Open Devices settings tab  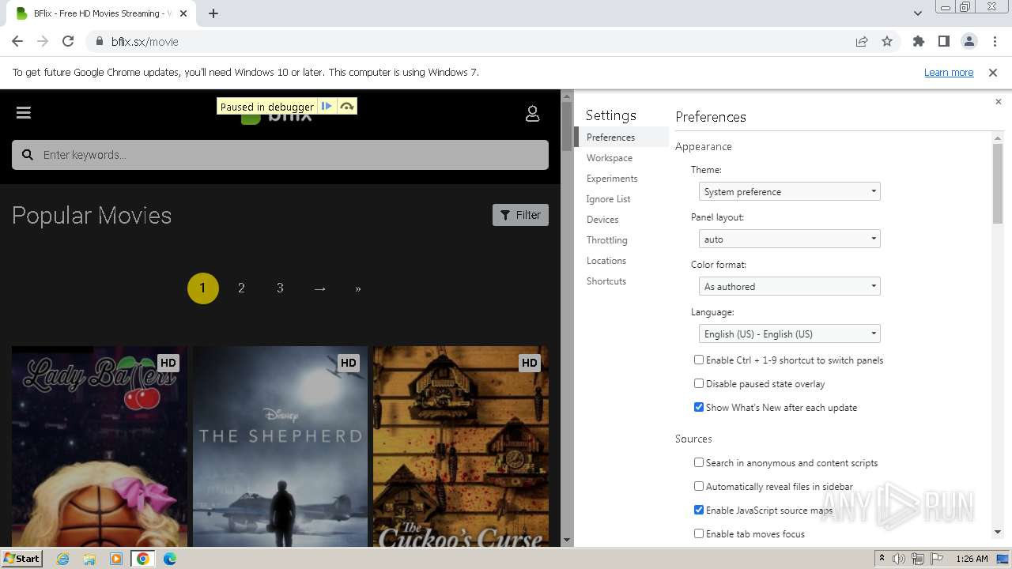(622, 220)
